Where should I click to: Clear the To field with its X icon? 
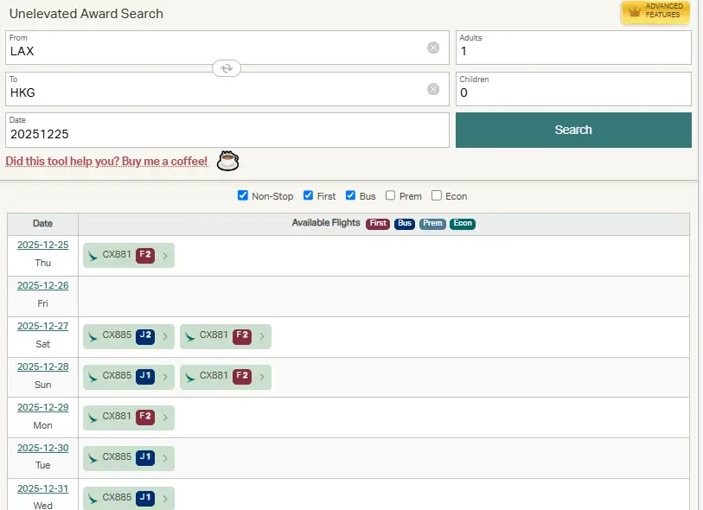[x=433, y=89]
